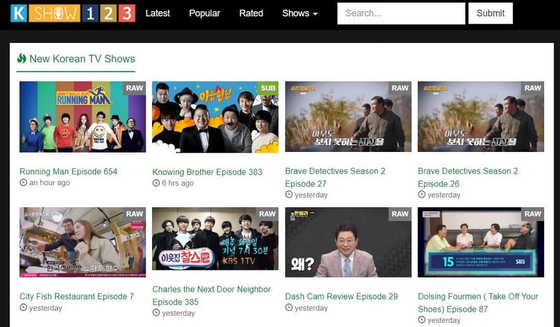Click the clock icon under City Fish Restaurant

(x=24, y=308)
